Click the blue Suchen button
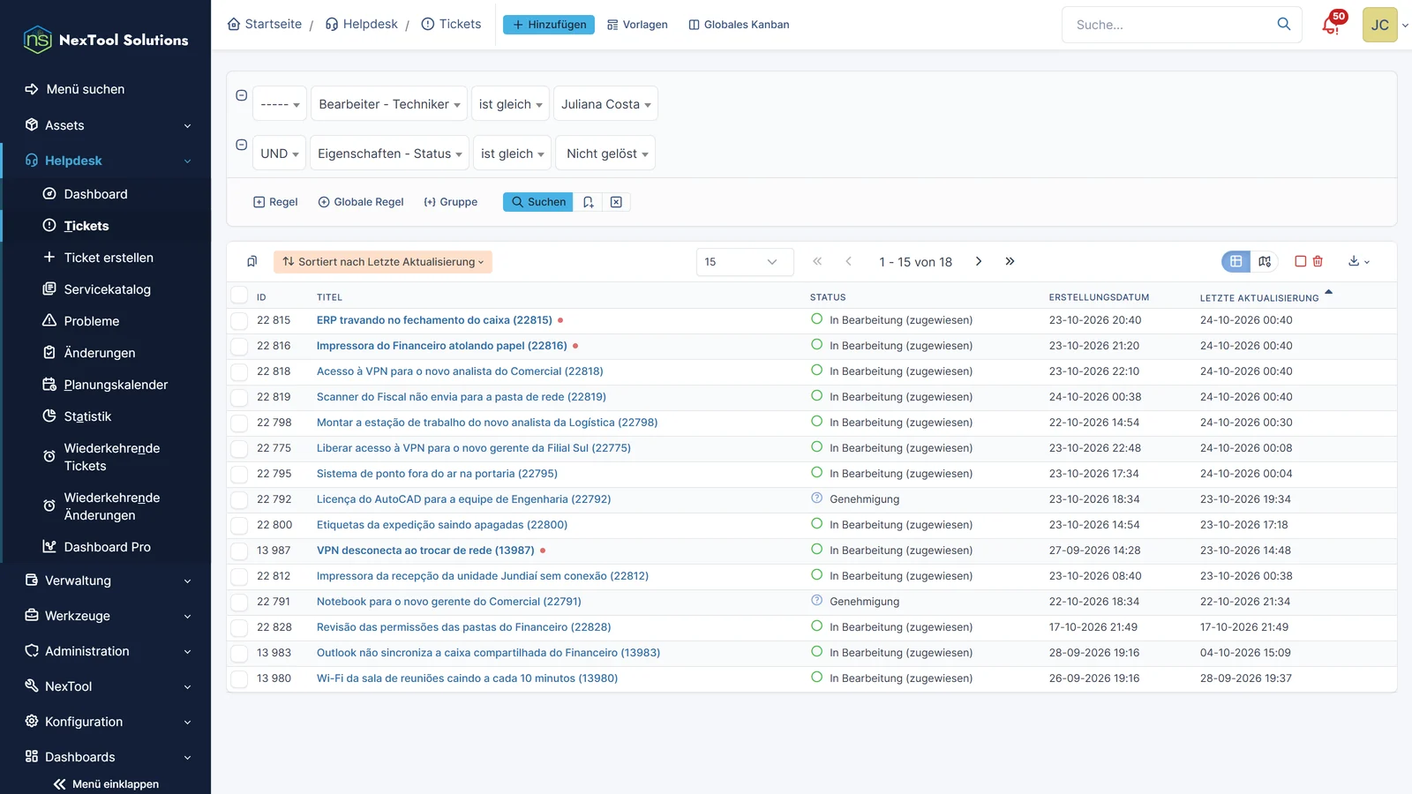1412x794 pixels. 538,202
